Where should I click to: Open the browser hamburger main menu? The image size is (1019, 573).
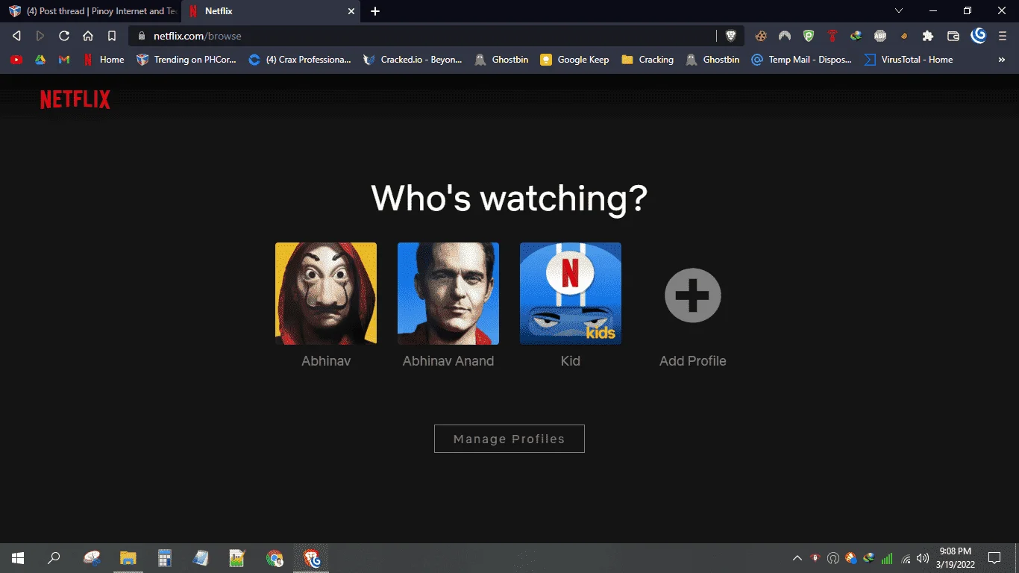click(1003, 36)
